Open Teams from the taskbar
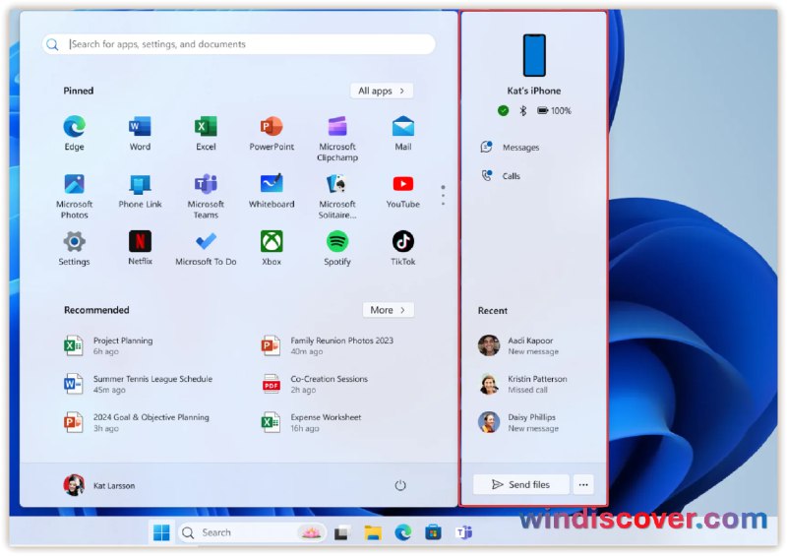This screenshot has width=787, height=558. click(x=463, y=532)
